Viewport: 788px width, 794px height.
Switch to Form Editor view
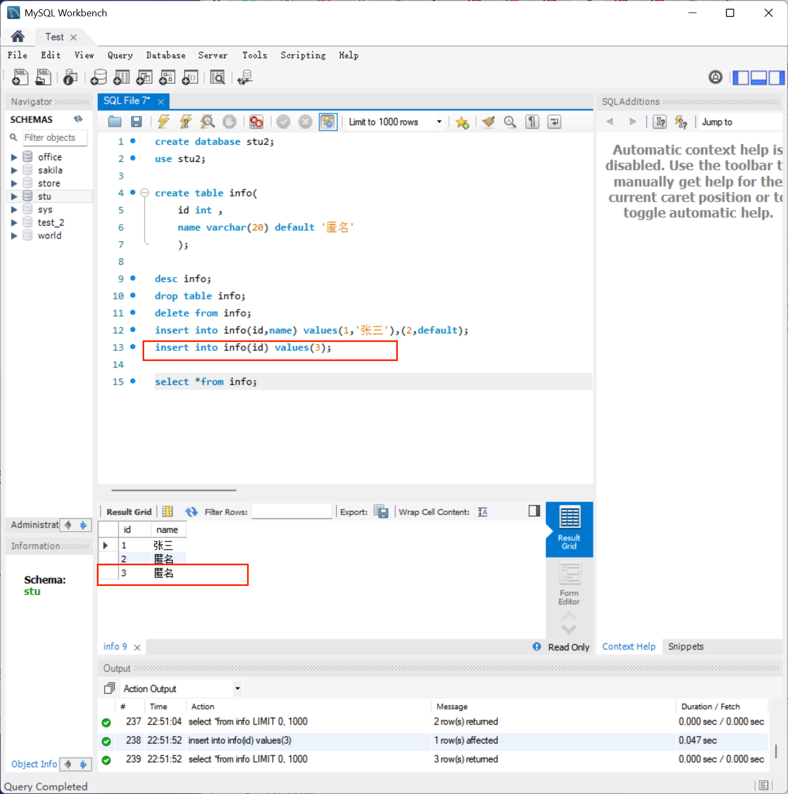pyautogui.click(x=569, y=584)
